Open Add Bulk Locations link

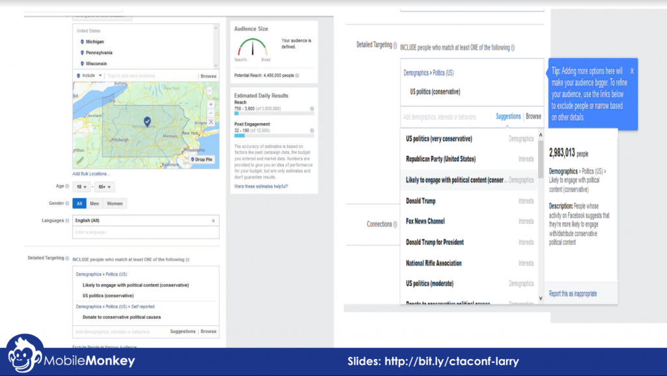pos(91,173)
